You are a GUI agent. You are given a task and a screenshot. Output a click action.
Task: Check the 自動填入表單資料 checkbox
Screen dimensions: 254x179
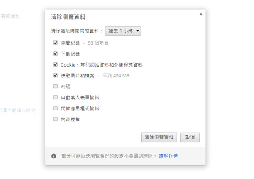point(56,97)
